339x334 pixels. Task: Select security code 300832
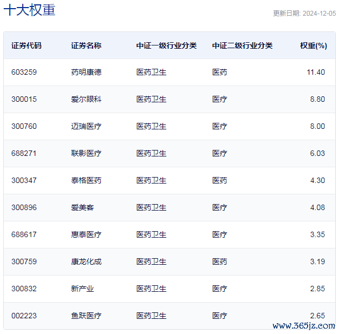[x=24, y=289]
